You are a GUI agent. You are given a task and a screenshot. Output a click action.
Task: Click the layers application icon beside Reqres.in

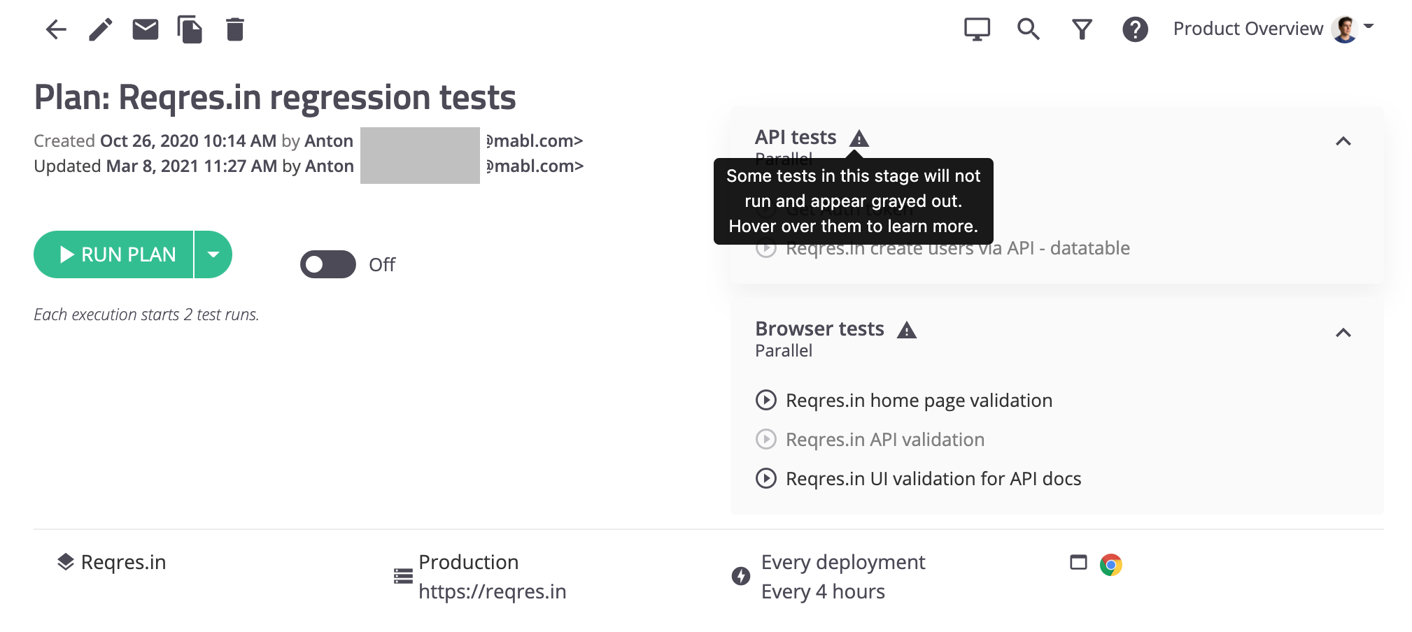coord(66,562)
